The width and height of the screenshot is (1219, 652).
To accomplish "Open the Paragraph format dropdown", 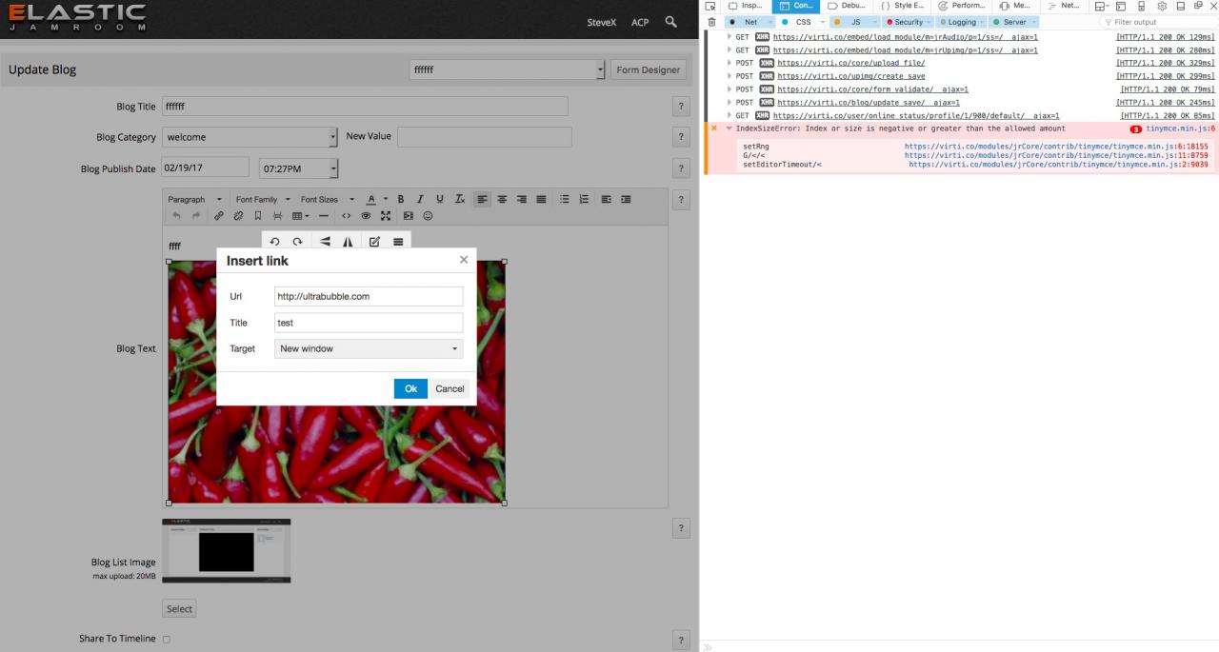I will pyautogui.click(x=194, y=199).
